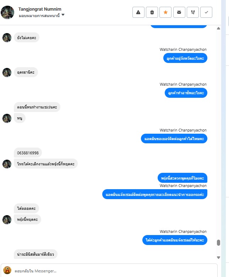Screen dimensions: 229x277
Task: Click scrollbar down arrow in chat
Action: (218, 257)
